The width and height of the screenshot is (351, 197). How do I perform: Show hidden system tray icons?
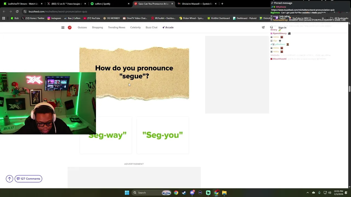pos(307,193)
